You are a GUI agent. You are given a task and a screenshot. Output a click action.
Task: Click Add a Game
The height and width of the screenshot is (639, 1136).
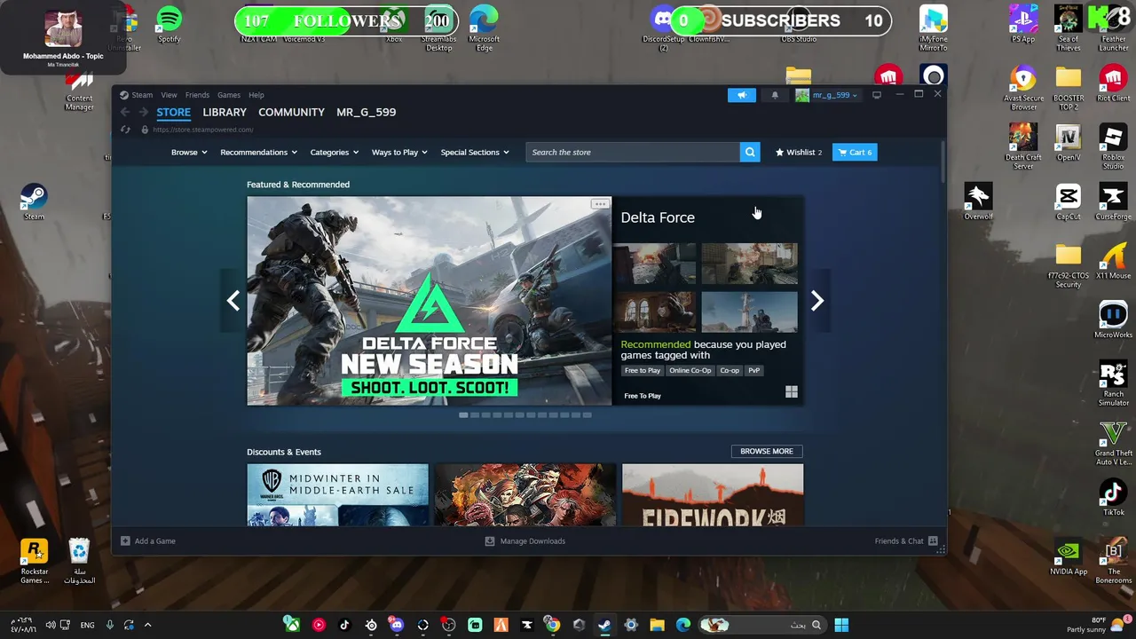point(148,540)
